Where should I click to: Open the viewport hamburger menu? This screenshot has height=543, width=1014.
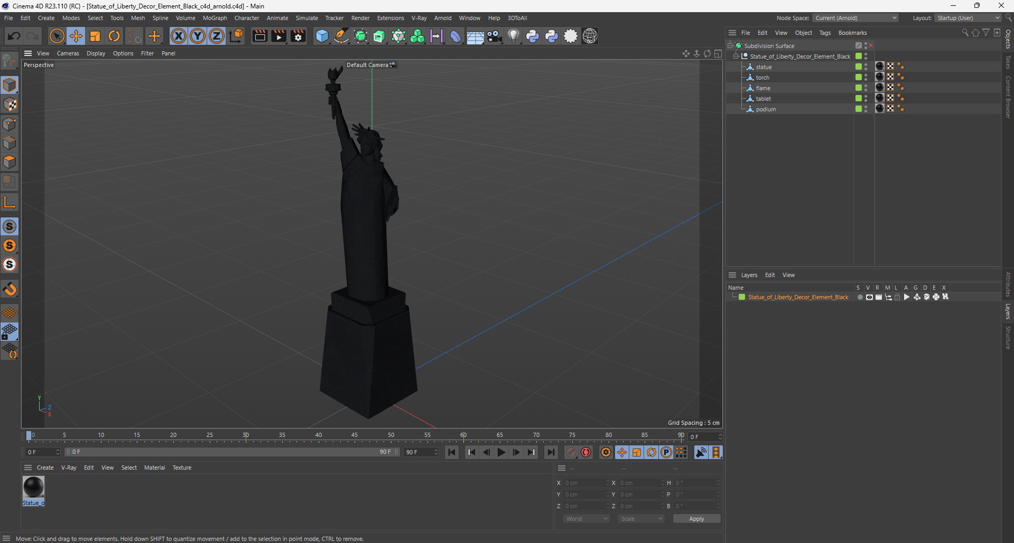tap(28, 53)
